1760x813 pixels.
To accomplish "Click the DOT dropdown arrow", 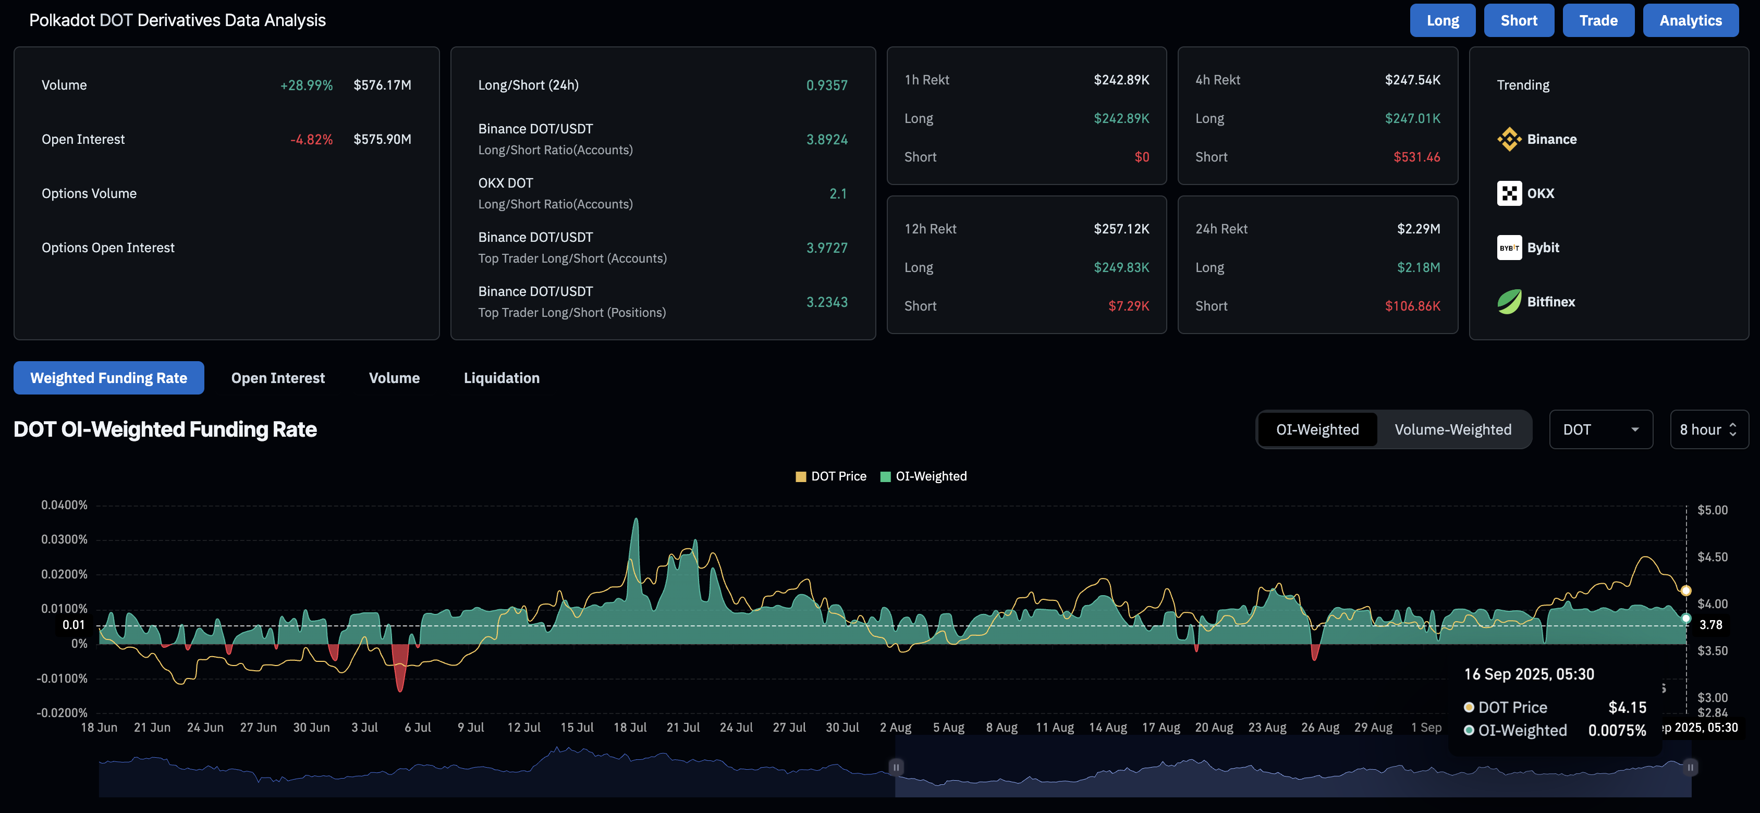I will [1635, 430].
